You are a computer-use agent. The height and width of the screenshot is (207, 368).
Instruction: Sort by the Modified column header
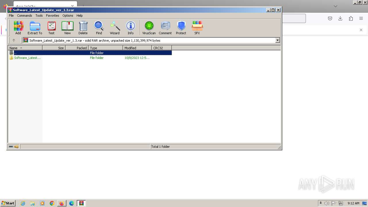pos(137,48)
